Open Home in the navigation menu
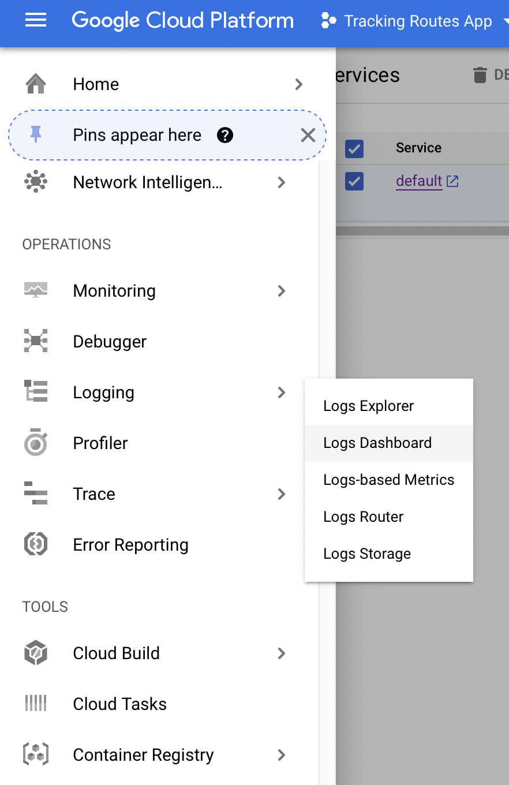Screen dimensions: 509x785 point(96,84)
